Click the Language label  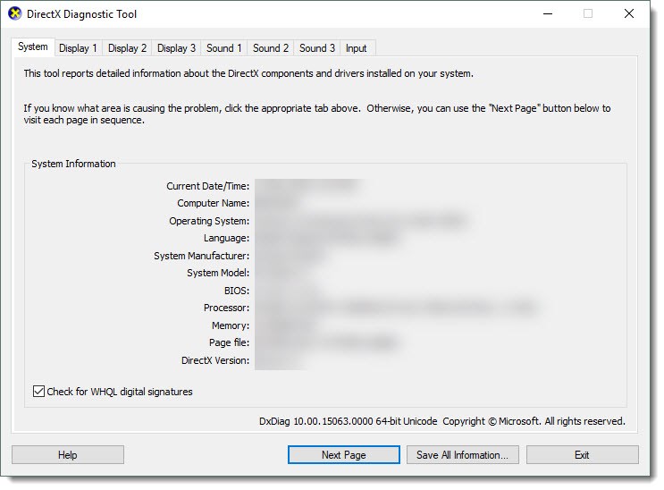tap(227, 238)
